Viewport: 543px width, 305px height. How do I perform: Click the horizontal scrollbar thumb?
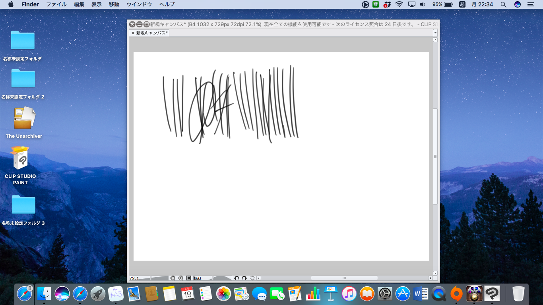tap(344, 278)
